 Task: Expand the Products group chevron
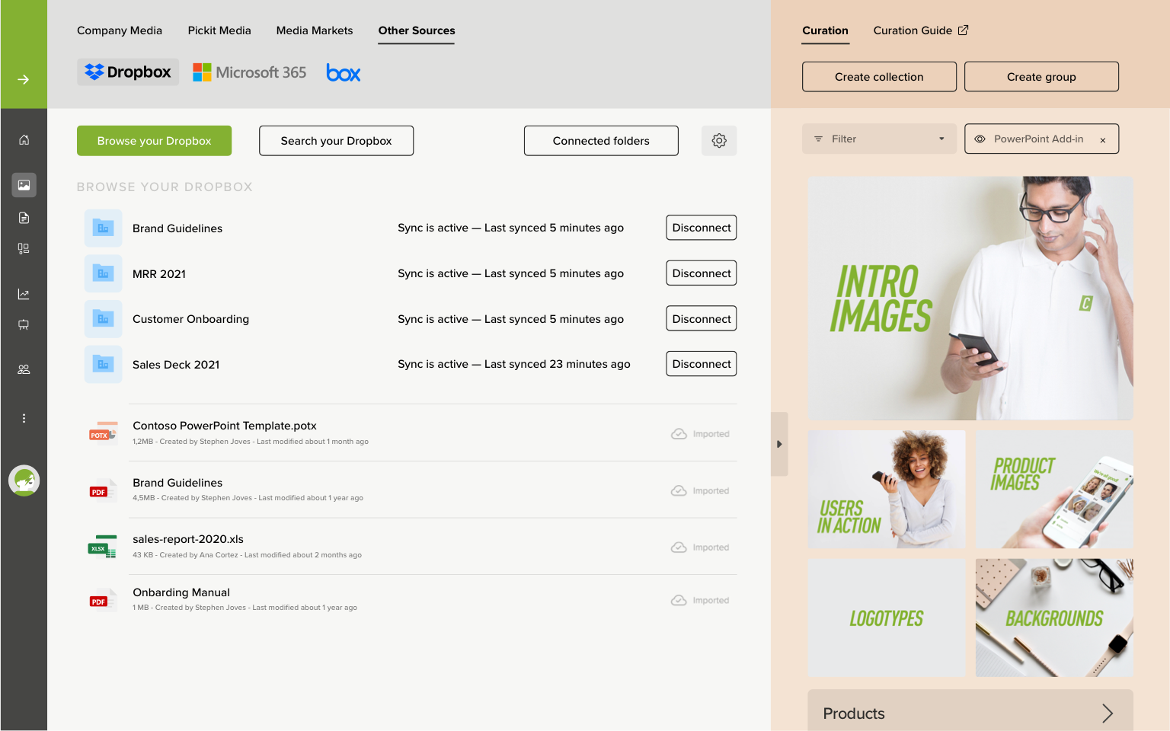pos(1107,713)
